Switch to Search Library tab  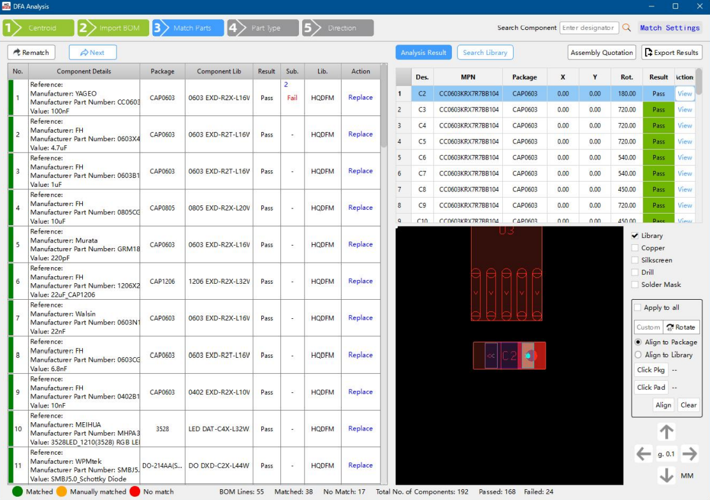pyautogui.click(x=485, y=53)
